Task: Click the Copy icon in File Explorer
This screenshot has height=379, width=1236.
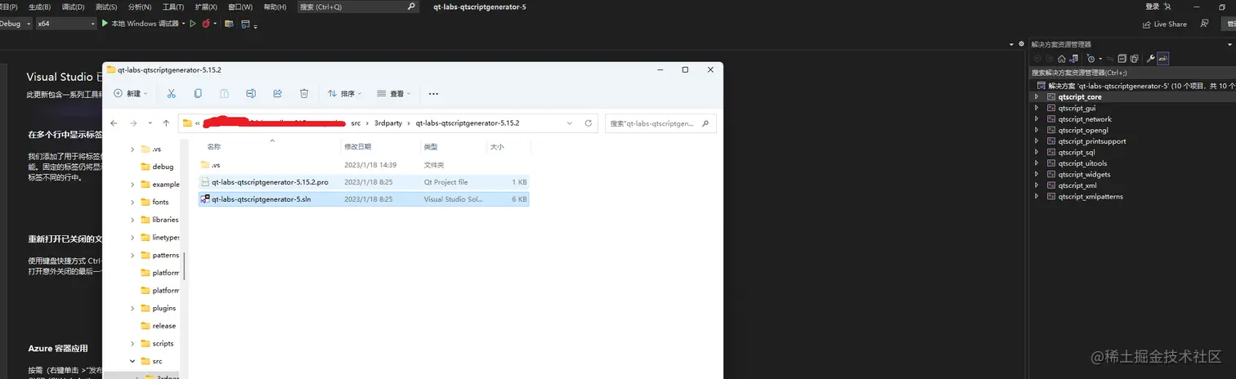Action: point(198,94)
